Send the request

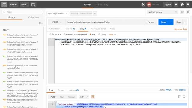[164, 22]
